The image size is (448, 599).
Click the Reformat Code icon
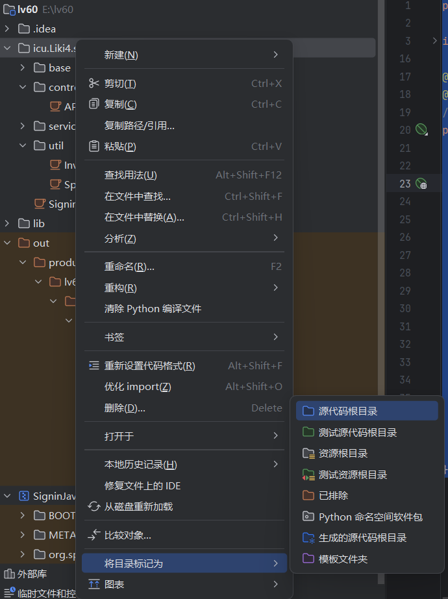pos(93,365)
